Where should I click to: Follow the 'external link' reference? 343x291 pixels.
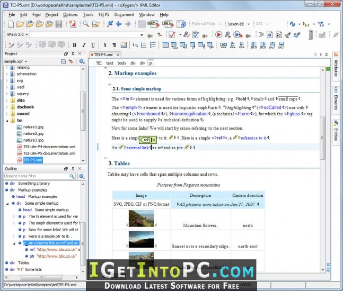pos(138,148)
